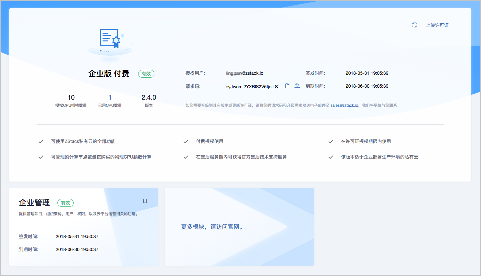
Task: Click the 企业管理 module description text
Action: 79,214
